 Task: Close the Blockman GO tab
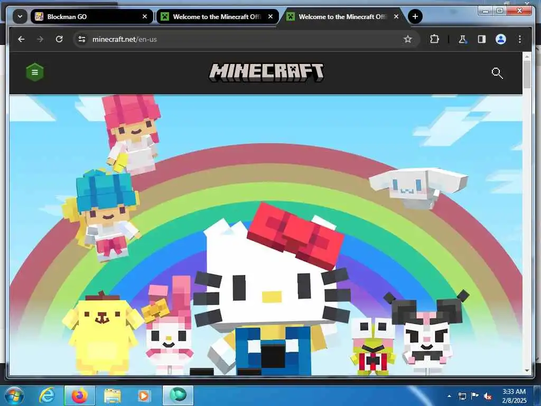coord(145,16)
